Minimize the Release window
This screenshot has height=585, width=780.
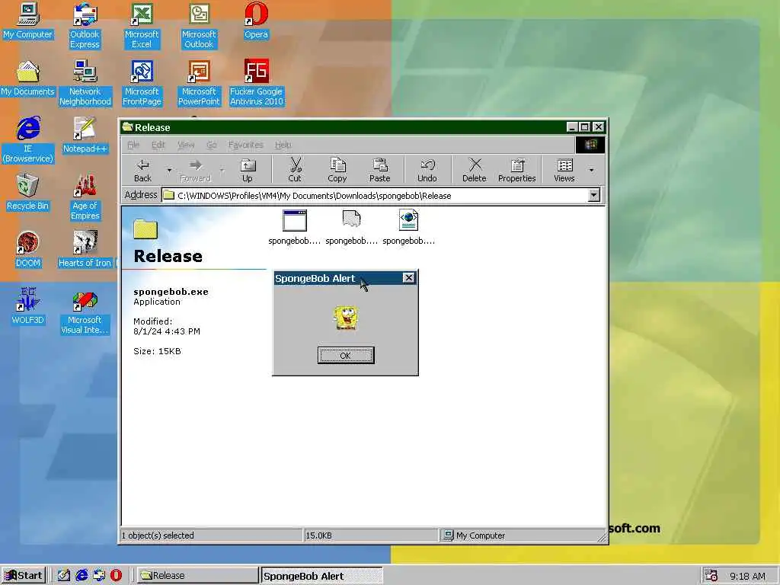point(572,127)
